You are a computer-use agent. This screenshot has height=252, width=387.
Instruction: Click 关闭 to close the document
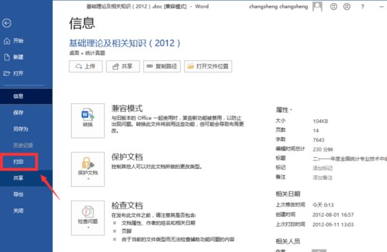[26, 211]
